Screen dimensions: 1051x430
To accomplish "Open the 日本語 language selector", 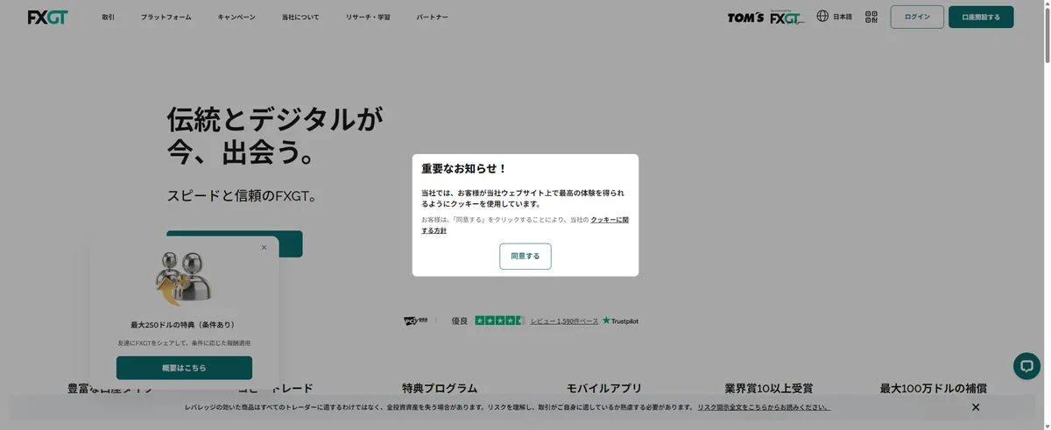I will 843,17.
